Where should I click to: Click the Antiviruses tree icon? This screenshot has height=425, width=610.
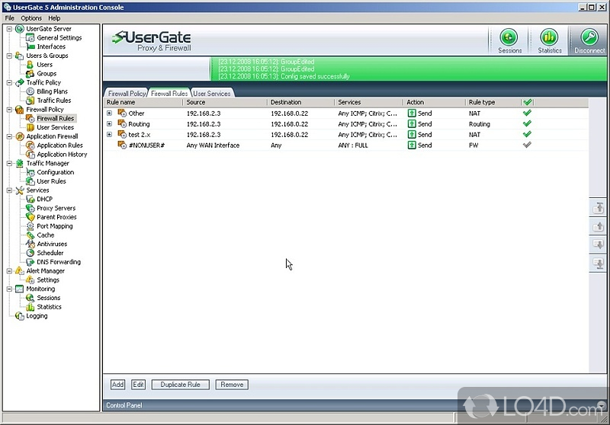coord(30,244)
